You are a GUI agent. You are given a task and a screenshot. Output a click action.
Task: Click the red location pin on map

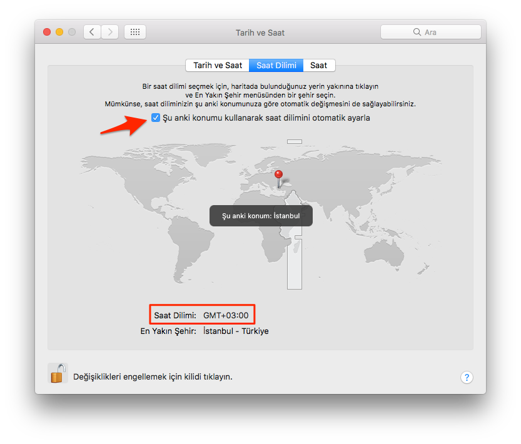click(279, 174)
